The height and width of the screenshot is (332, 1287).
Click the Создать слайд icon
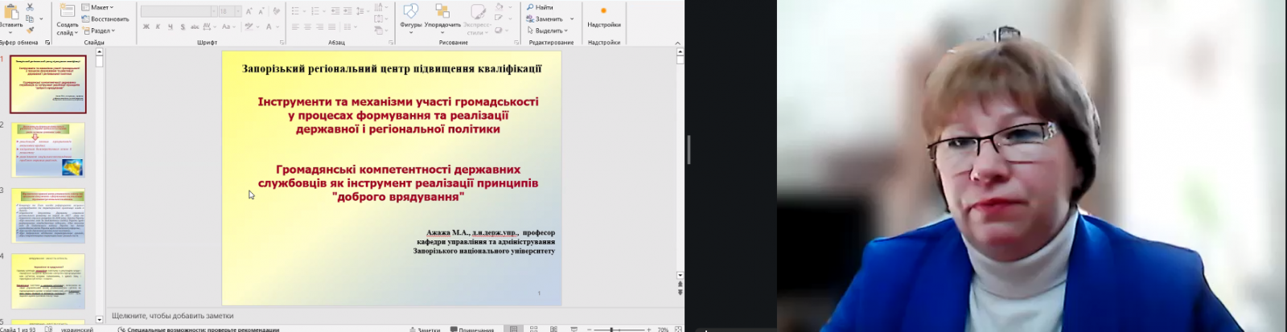(x=67, y=10)
